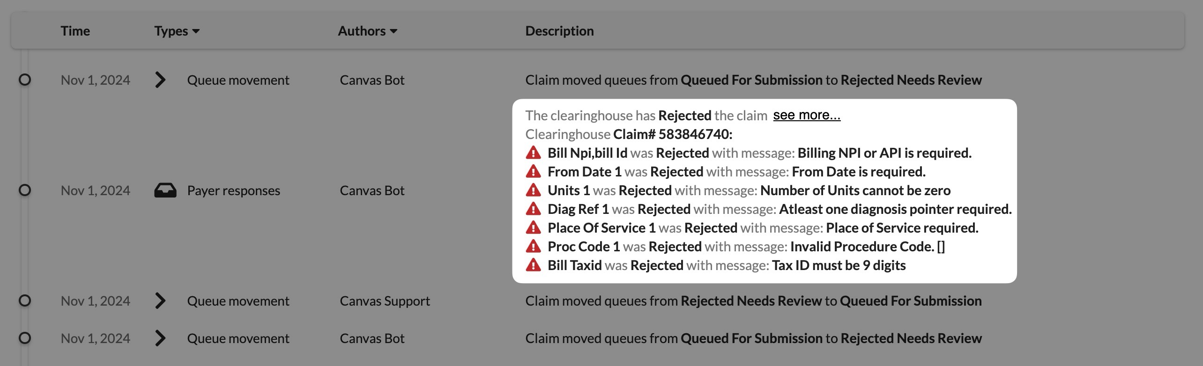This screenshot has width=1203, height=366.
Task: Click the 'see more...' link
Action: pos(806,115)
